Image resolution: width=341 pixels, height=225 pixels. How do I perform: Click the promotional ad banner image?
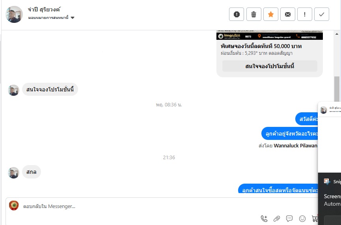(270, 35)
